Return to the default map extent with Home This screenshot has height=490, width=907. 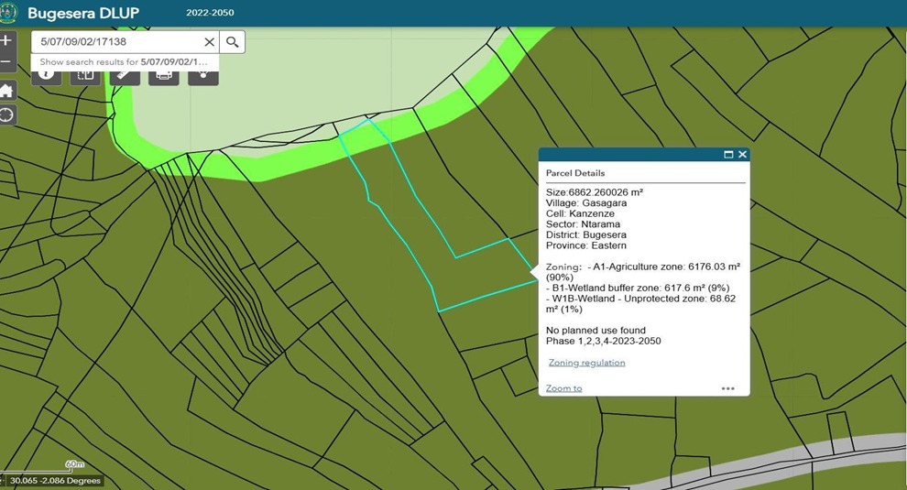click(x=6, y=91)
